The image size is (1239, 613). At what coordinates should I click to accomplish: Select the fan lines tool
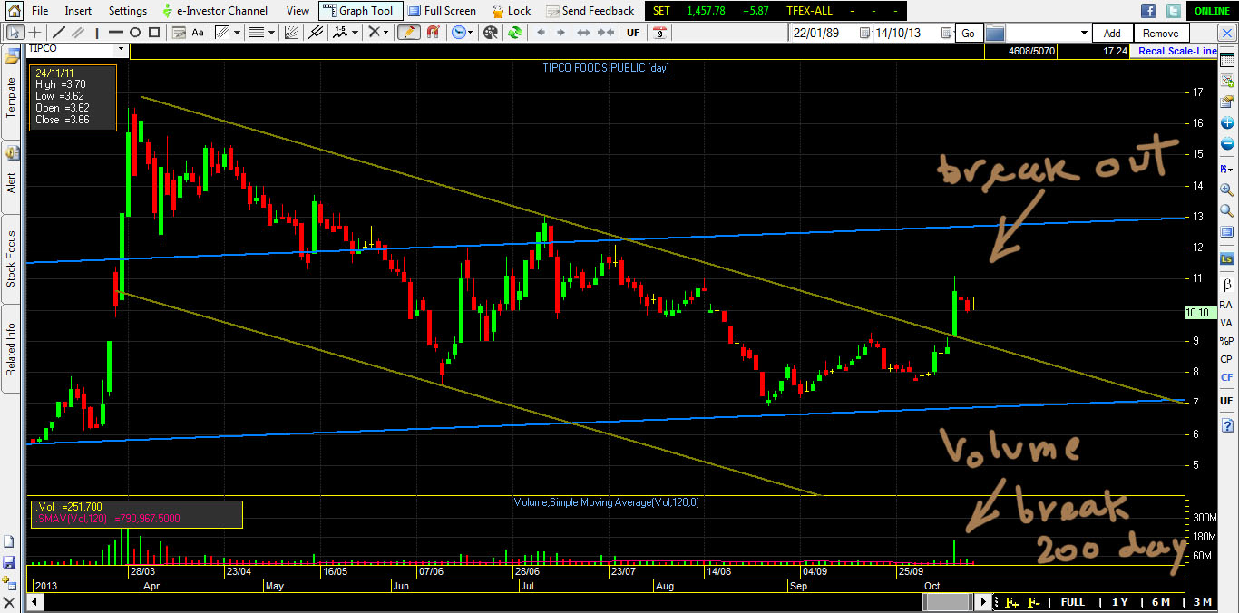coord(293,32)
